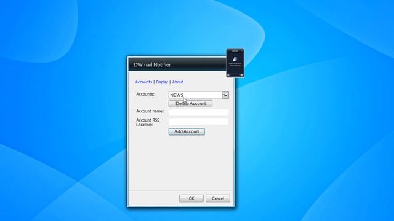Click the DWmail Notifier title bar text
The image size is (394, 221).
(152, 64)
